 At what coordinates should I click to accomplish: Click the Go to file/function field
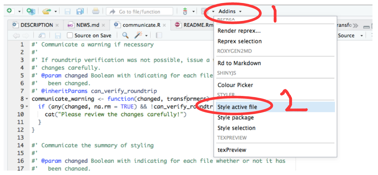tap(140, 12)
